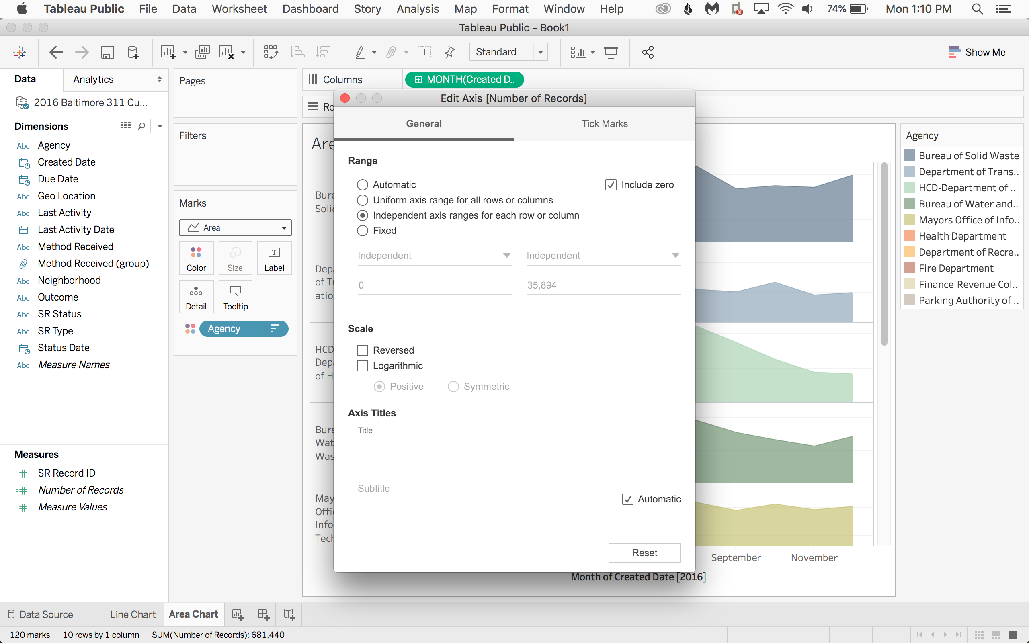The width and height of the screenshot is (1029, 643).
Task: Open the Show Me panel
Action: 977,52
